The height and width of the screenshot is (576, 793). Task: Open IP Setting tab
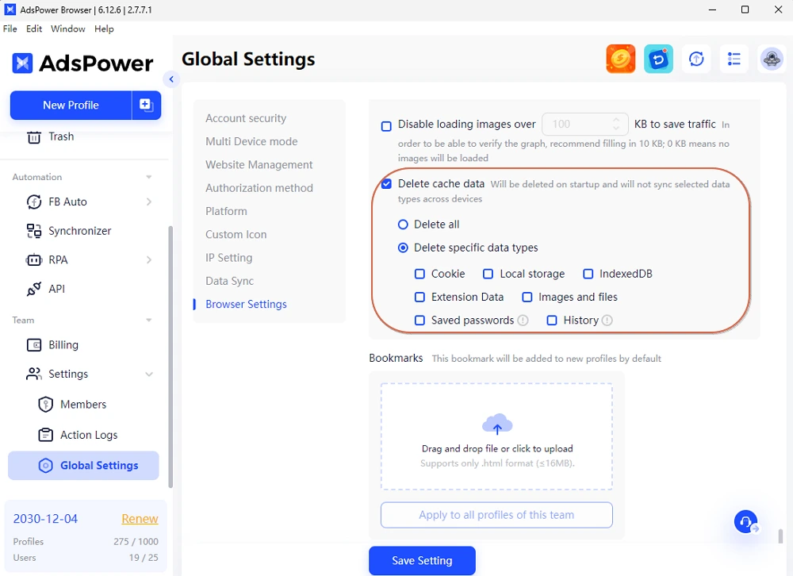coord(228,258)
